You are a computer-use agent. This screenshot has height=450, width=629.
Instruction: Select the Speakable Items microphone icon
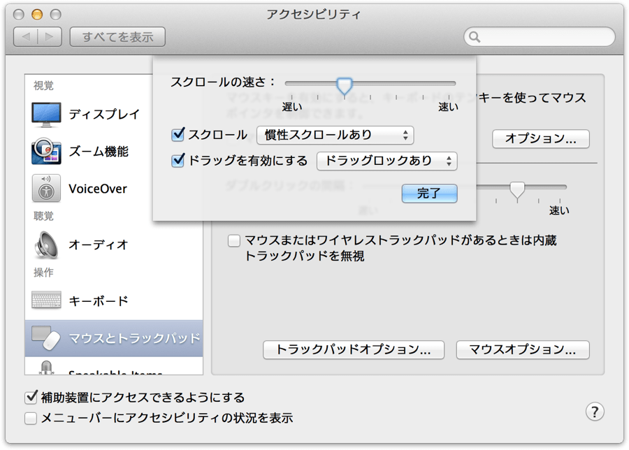pyautogui.click(x=46, y=368)
